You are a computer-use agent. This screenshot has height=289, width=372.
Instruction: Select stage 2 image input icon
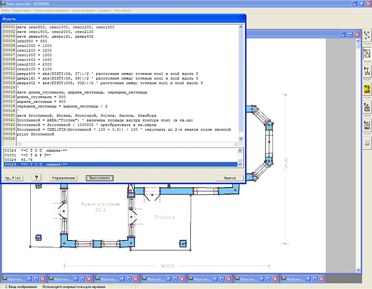click(x=367, y=54)
